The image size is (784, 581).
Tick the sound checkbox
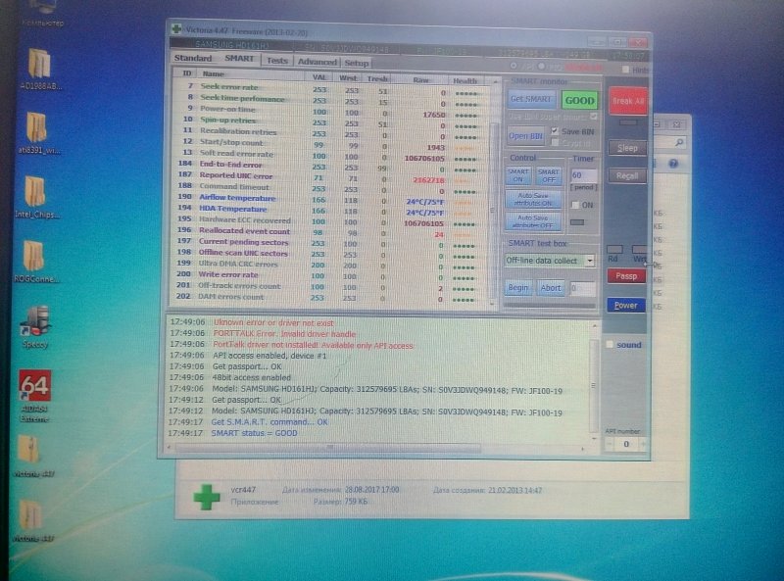click(610, 345)
